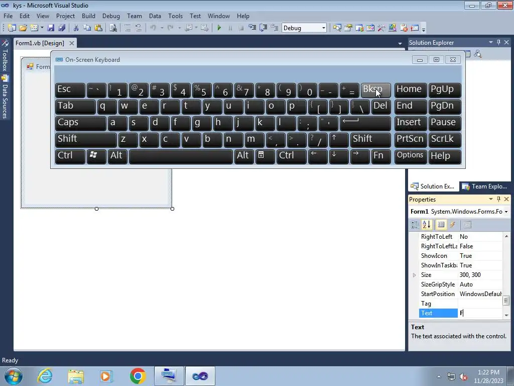Click the Paste clipboard icon
The width and height of the screenshot is (514, 386).
(x=98, y=28)
